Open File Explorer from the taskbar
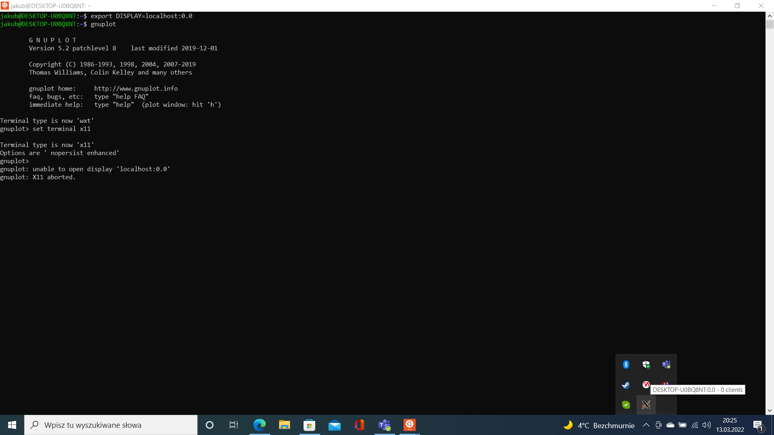 pyautogui.click(x=284, y=425)
